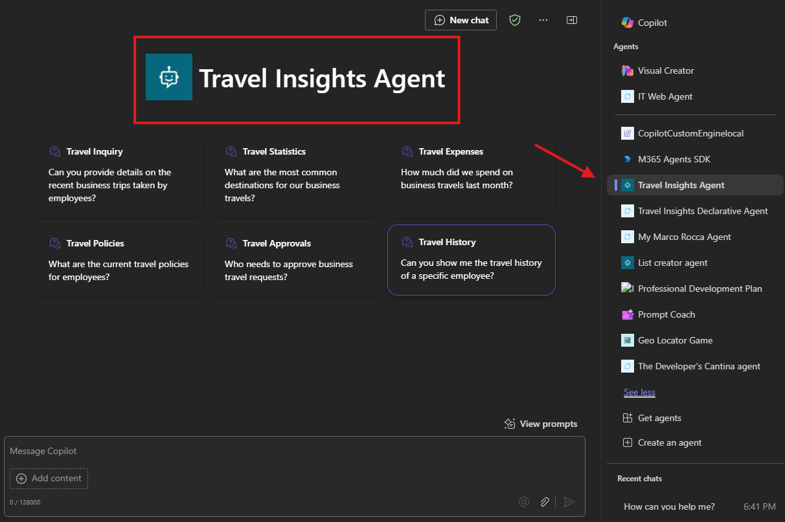This screenshot has height=522, width=785.
Task: Click 'Who needs to approve' prompt text
Action: 289,270
